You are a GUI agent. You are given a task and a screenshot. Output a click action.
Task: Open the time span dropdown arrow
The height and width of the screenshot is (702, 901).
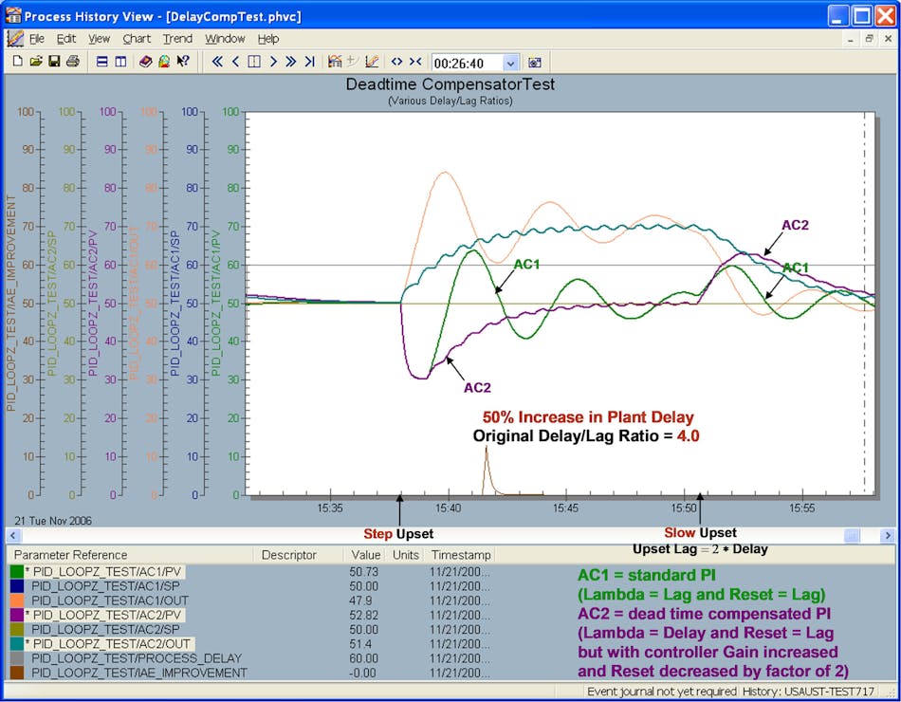(x=511, y=63)
